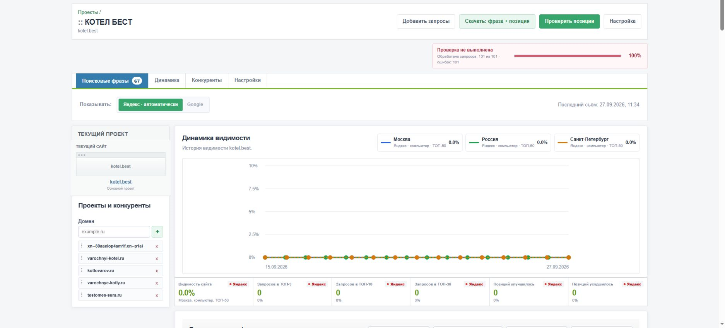Click the green Россия legend swatch
725x328 pixels.
pyautogui.click(x=474, y=143)
